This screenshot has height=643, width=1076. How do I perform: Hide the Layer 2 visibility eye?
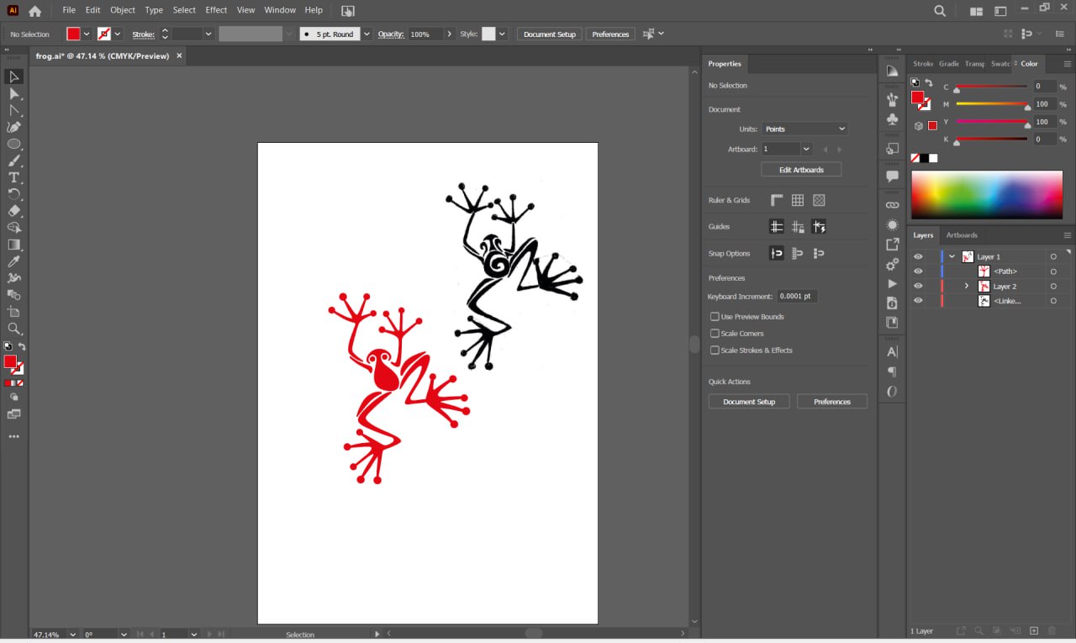pos(918,287)
